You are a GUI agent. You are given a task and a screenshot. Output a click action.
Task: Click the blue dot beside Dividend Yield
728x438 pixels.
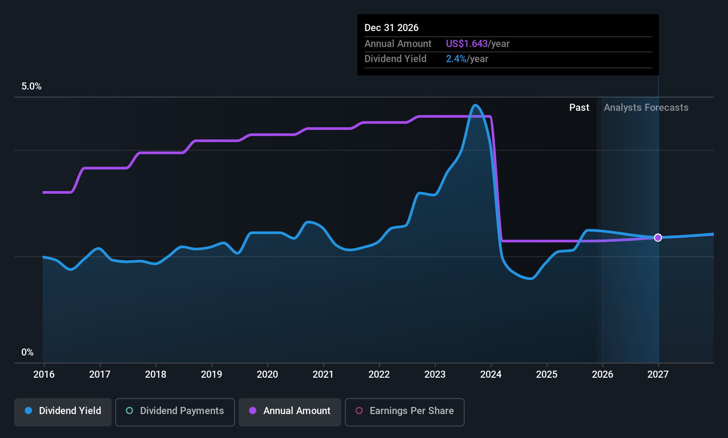(28, 411)
